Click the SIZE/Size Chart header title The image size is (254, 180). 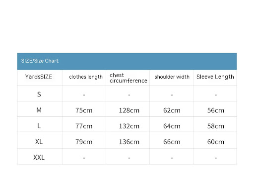click(x=40, y=61)
